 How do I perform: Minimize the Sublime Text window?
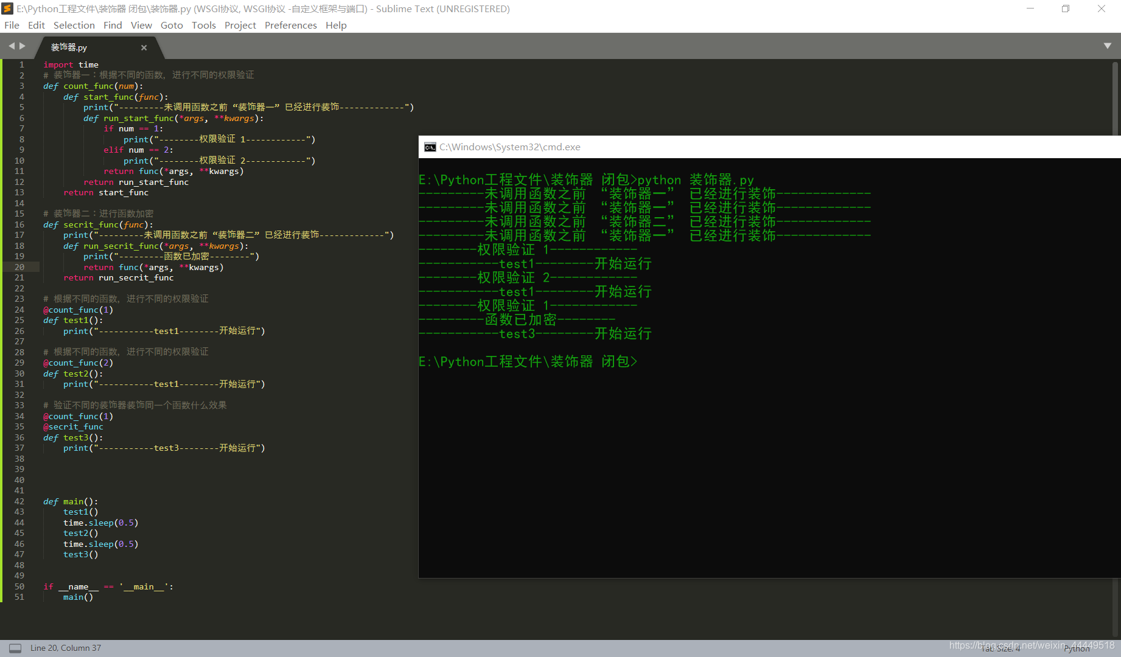(x=1030, y=9)
